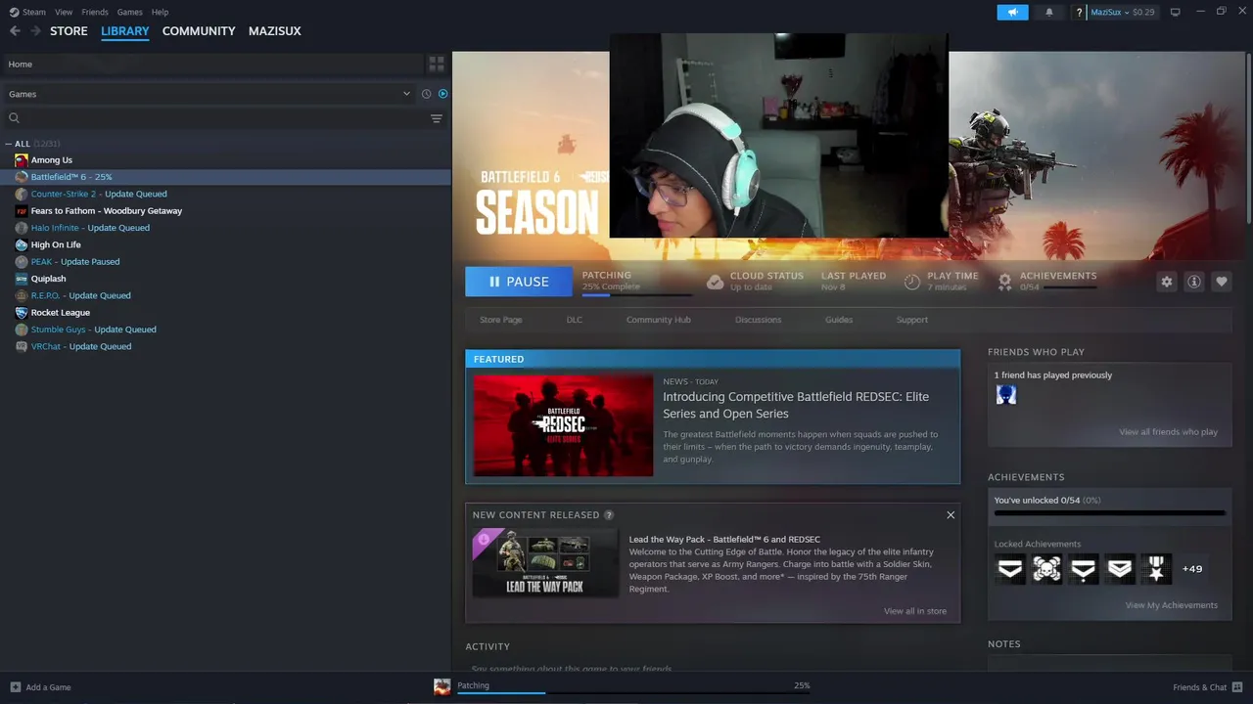Image resolution: width=1253 pixels, height=704 pixels.
Task: Click the recent activity clock icon
Action: click(x=426, y=94)
